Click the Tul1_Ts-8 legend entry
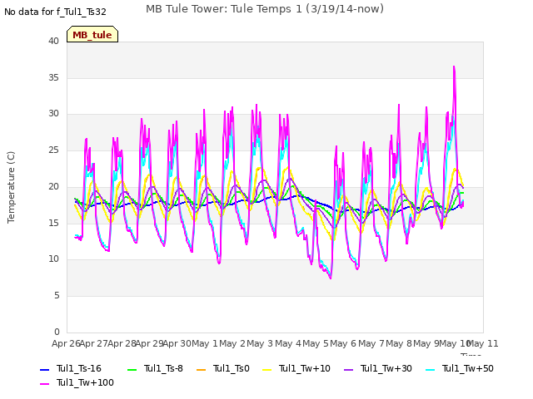This screenshot has width=533, height=399. click(x=155, y=368)
